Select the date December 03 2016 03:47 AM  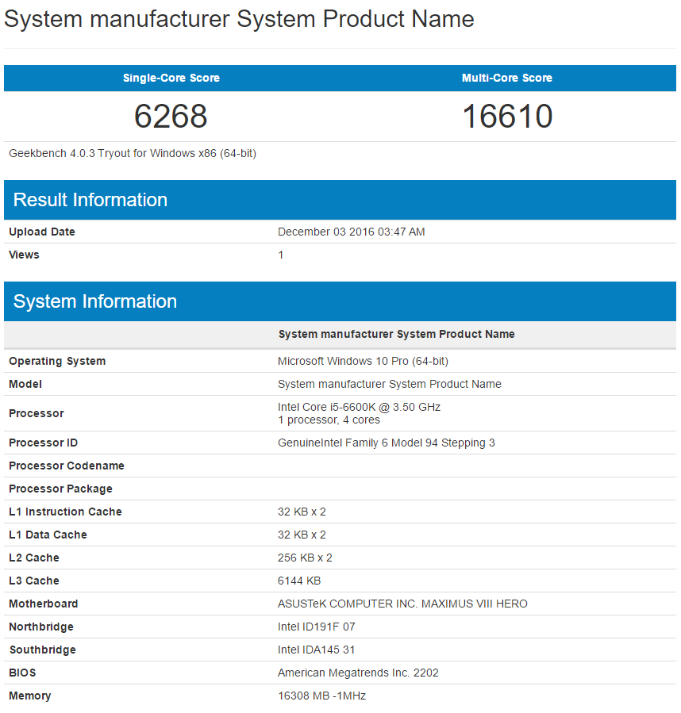pos(351,232)
